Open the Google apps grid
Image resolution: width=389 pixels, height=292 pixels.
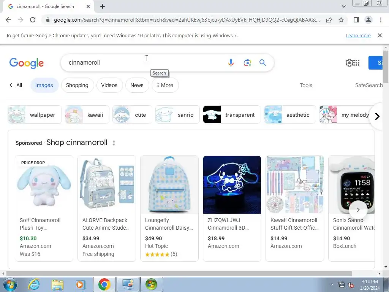pyautogui.click(x=356, y=63)
